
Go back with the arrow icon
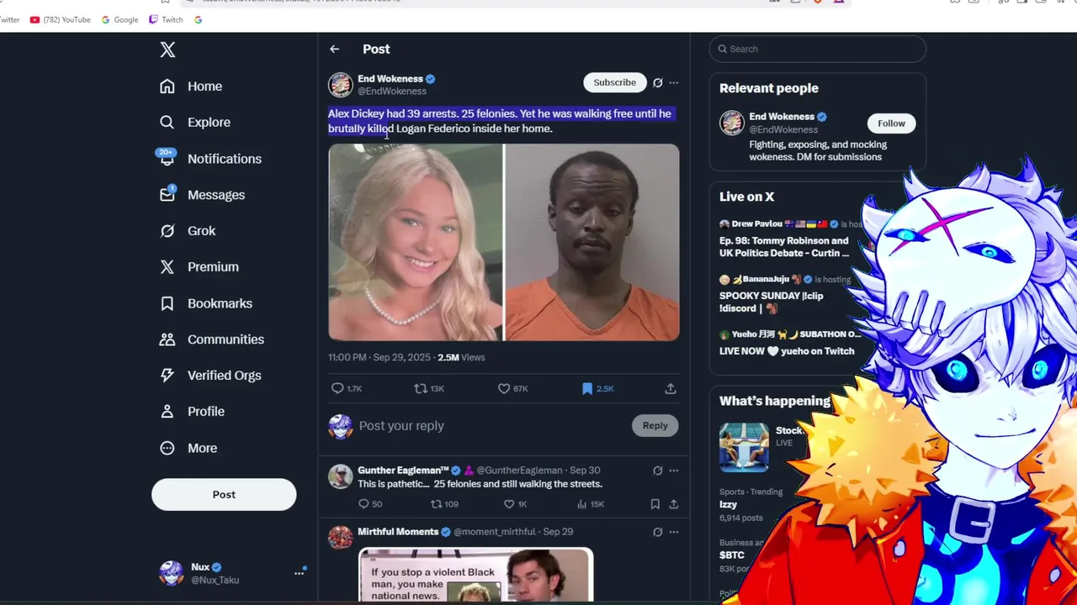point(335,50)
